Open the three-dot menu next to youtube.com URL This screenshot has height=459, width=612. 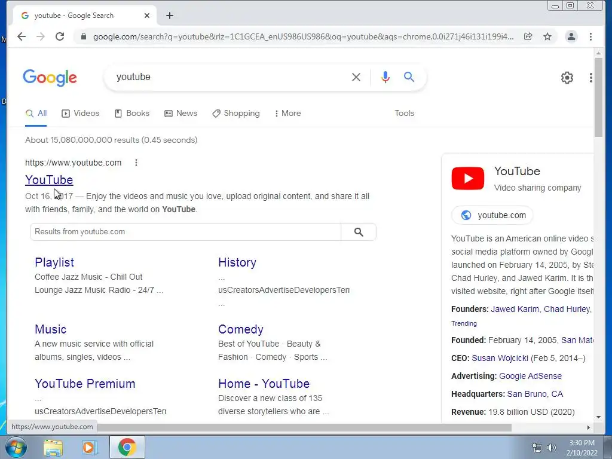[136, 163]
